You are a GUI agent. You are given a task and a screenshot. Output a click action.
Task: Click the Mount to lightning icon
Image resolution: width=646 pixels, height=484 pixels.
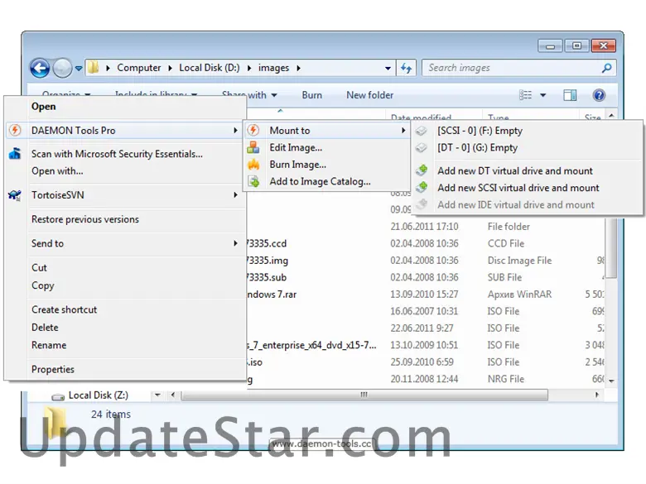pyautogui.click(x=253, y=131)
